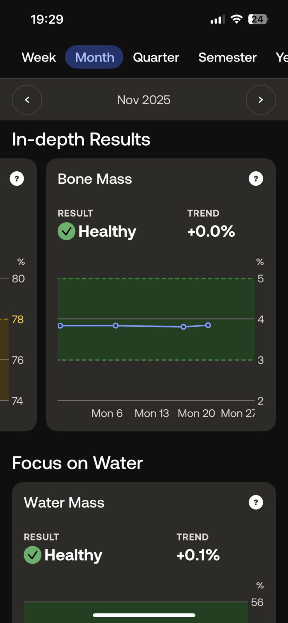This screenshot has height=623, width=288.
Task: Tap the home indicator bar at bottom
Action: coord(144,615)
